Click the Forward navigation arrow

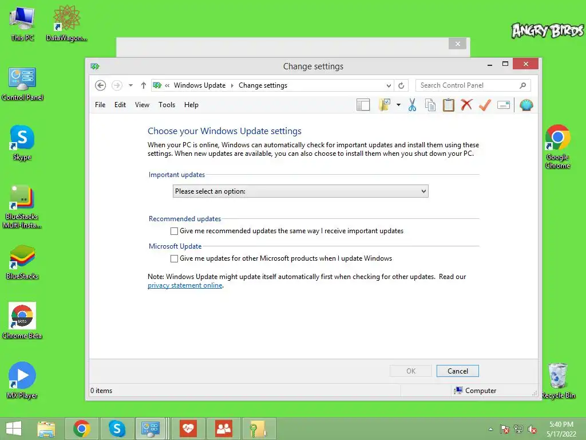[x=117, y=86]
